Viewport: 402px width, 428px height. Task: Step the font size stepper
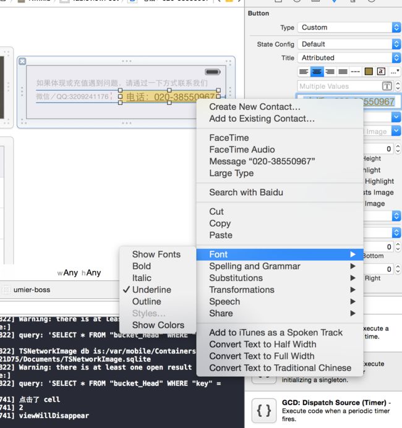tap(398, 86)
